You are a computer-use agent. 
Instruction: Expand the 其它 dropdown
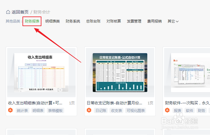point(173,21)
